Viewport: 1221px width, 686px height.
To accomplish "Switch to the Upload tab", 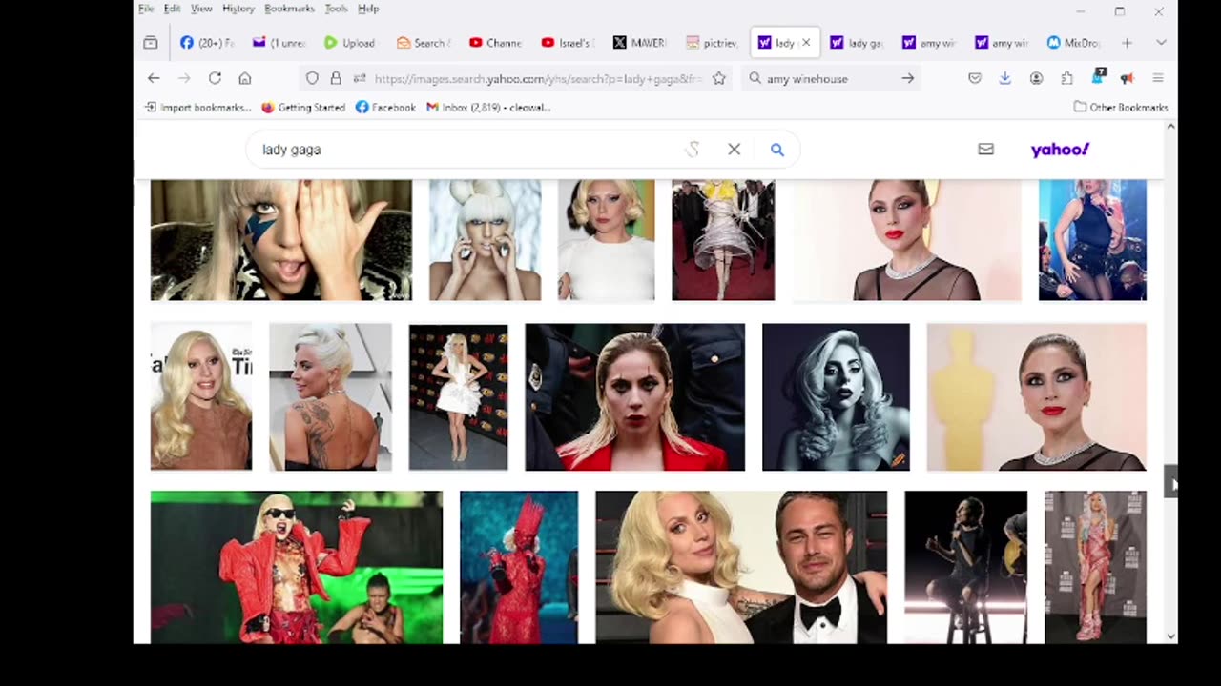I will (350, 42).
